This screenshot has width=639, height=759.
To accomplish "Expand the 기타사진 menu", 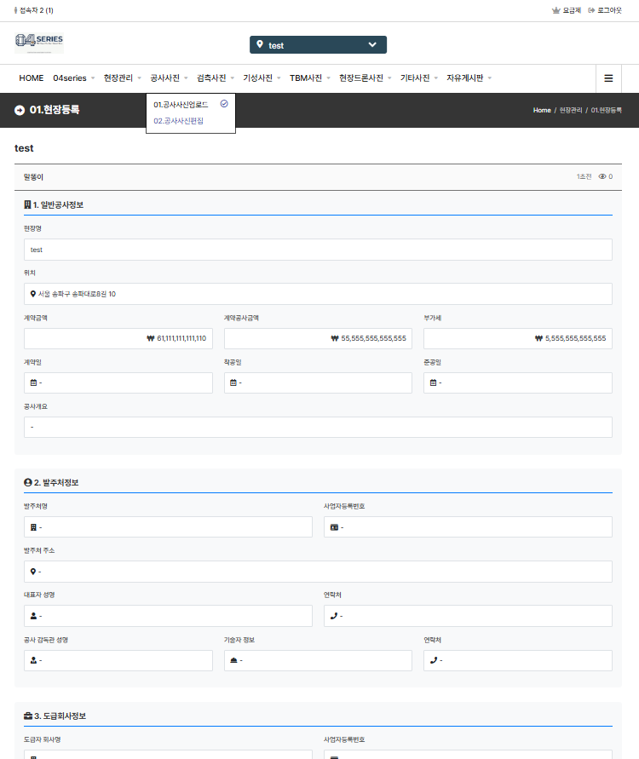I will pos(418,78).
